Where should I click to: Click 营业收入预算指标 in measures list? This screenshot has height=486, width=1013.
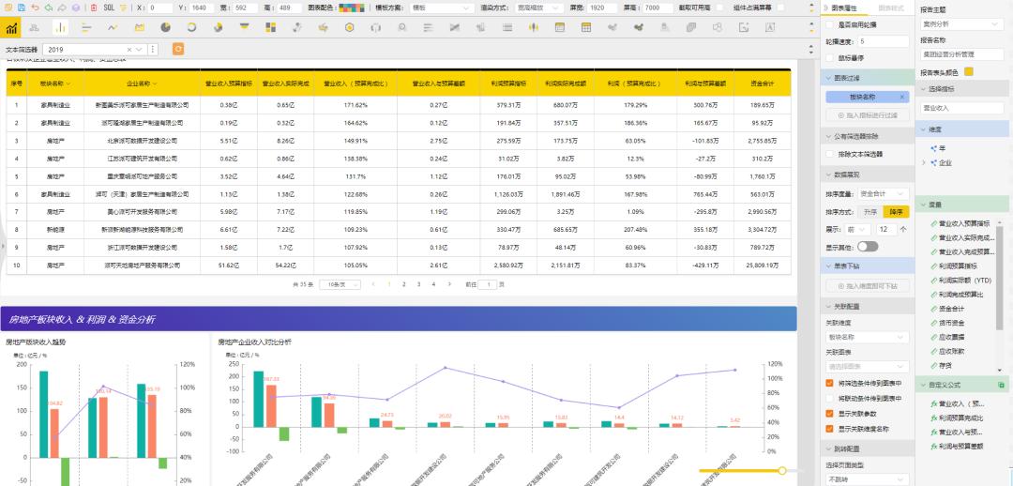[x=962, y=223]
